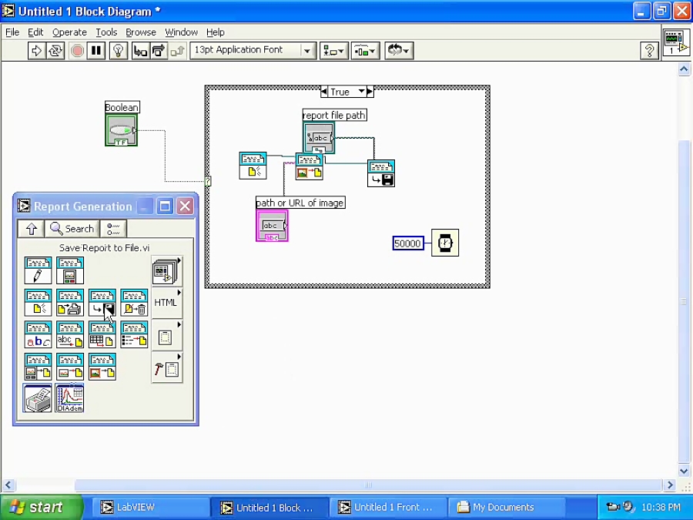
Task: Click Search in Report Generation palette
Action: pos(72,229)
